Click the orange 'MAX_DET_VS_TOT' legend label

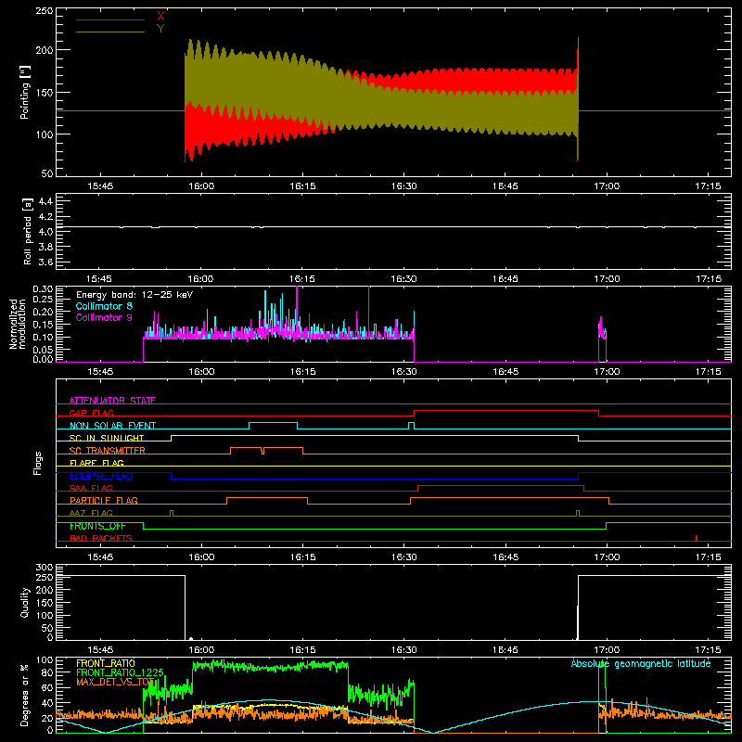point(115,682)
